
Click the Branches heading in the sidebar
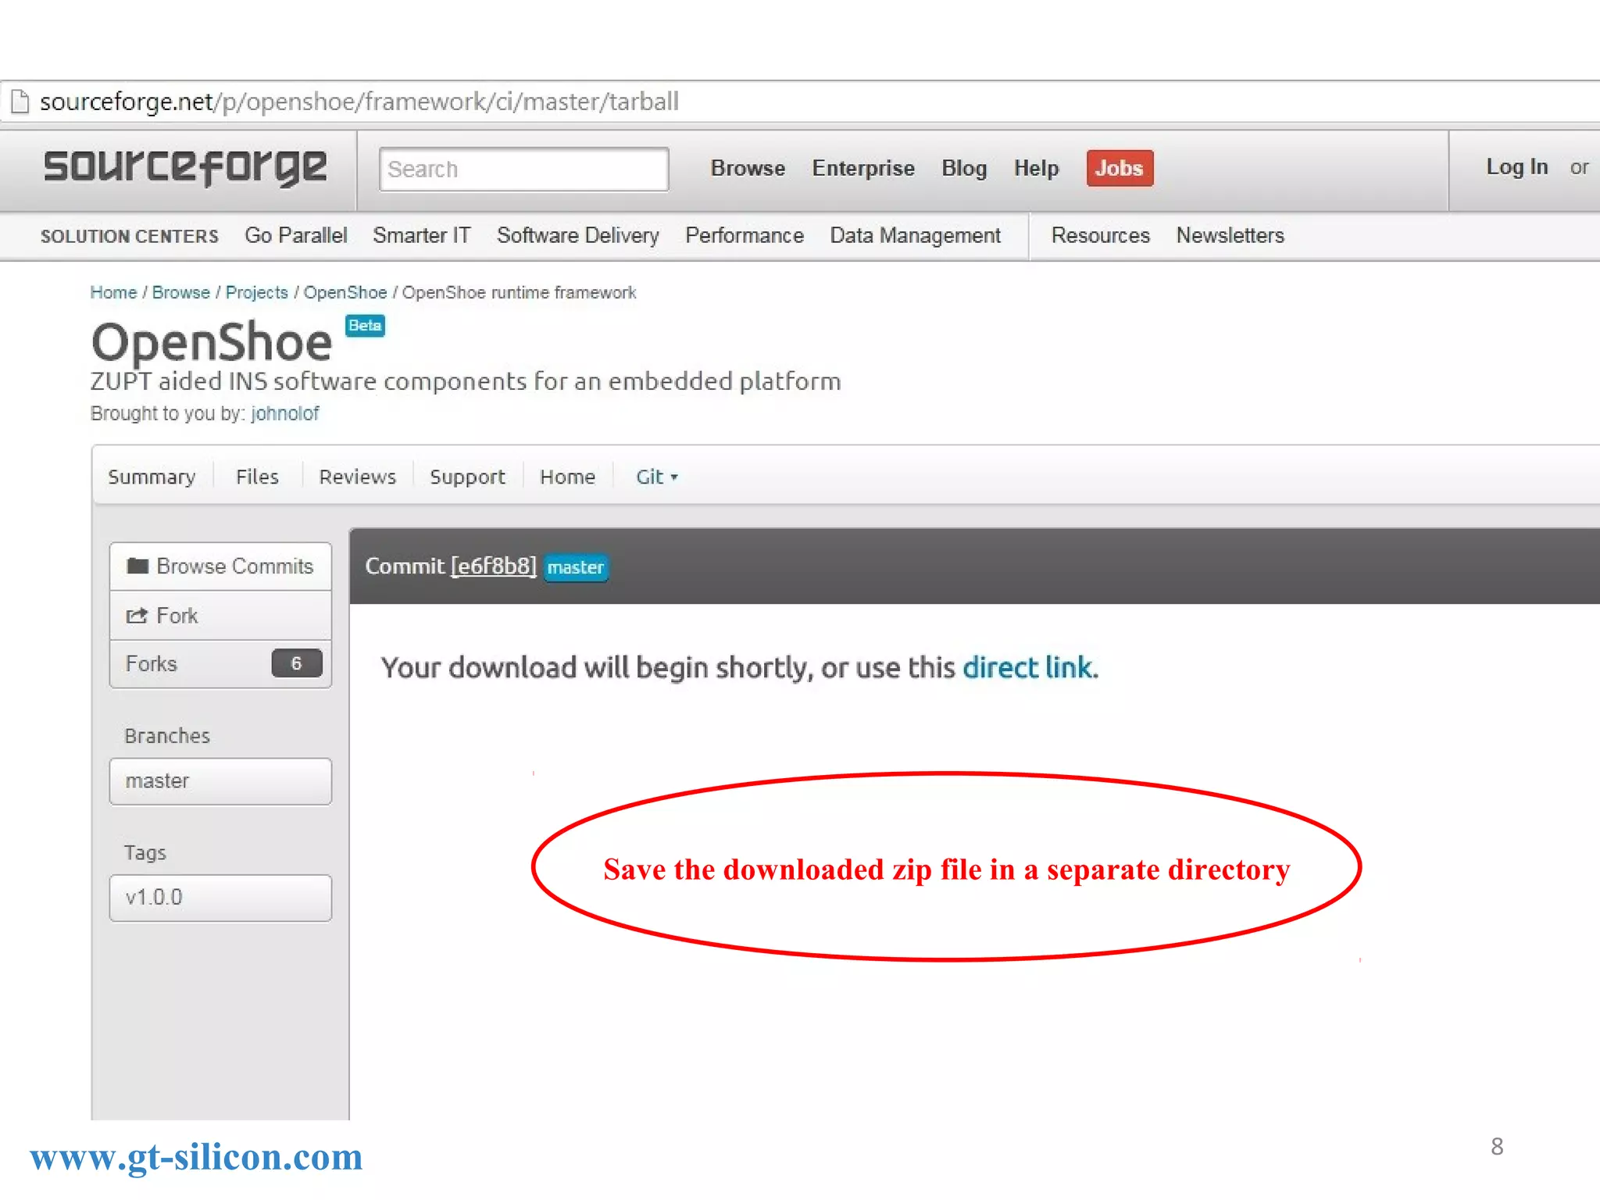(x=167, y=736)
